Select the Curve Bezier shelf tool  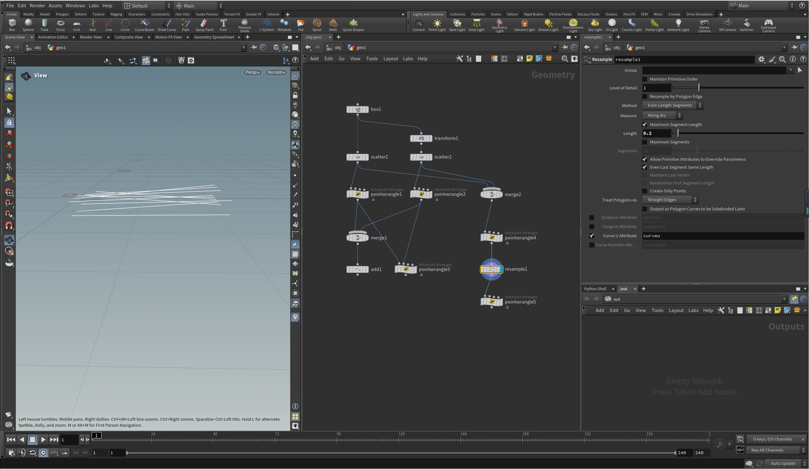click(x=144, y=25)
